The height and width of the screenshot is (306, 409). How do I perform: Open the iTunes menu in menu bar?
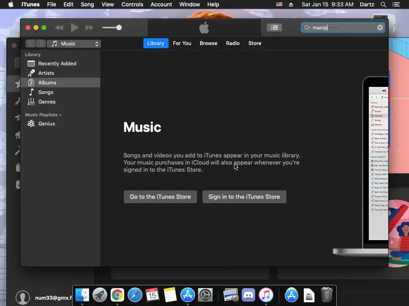30,4
